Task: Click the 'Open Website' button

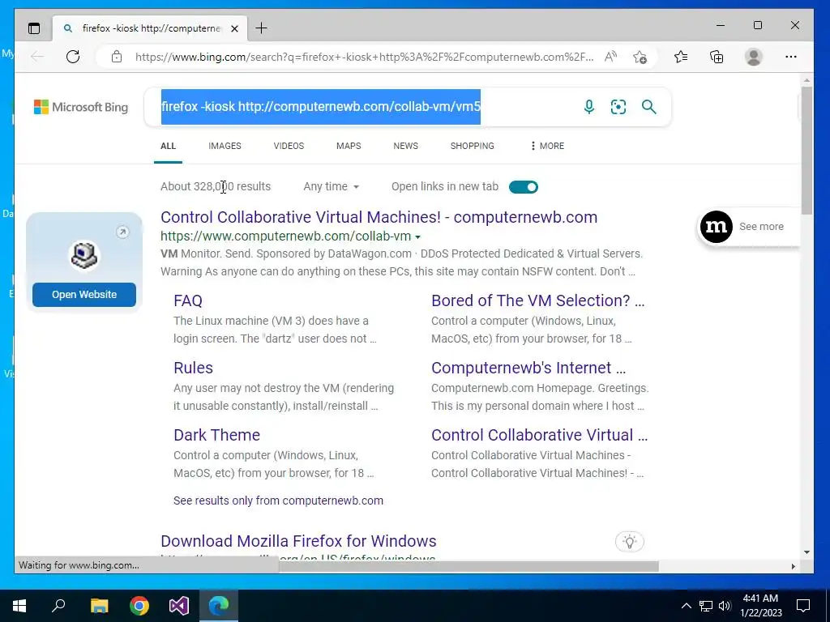Action: 84,295
